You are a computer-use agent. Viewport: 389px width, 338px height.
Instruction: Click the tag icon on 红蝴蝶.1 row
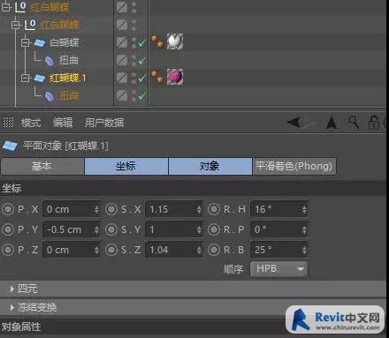pyautogui.click(x=157, y=77)
